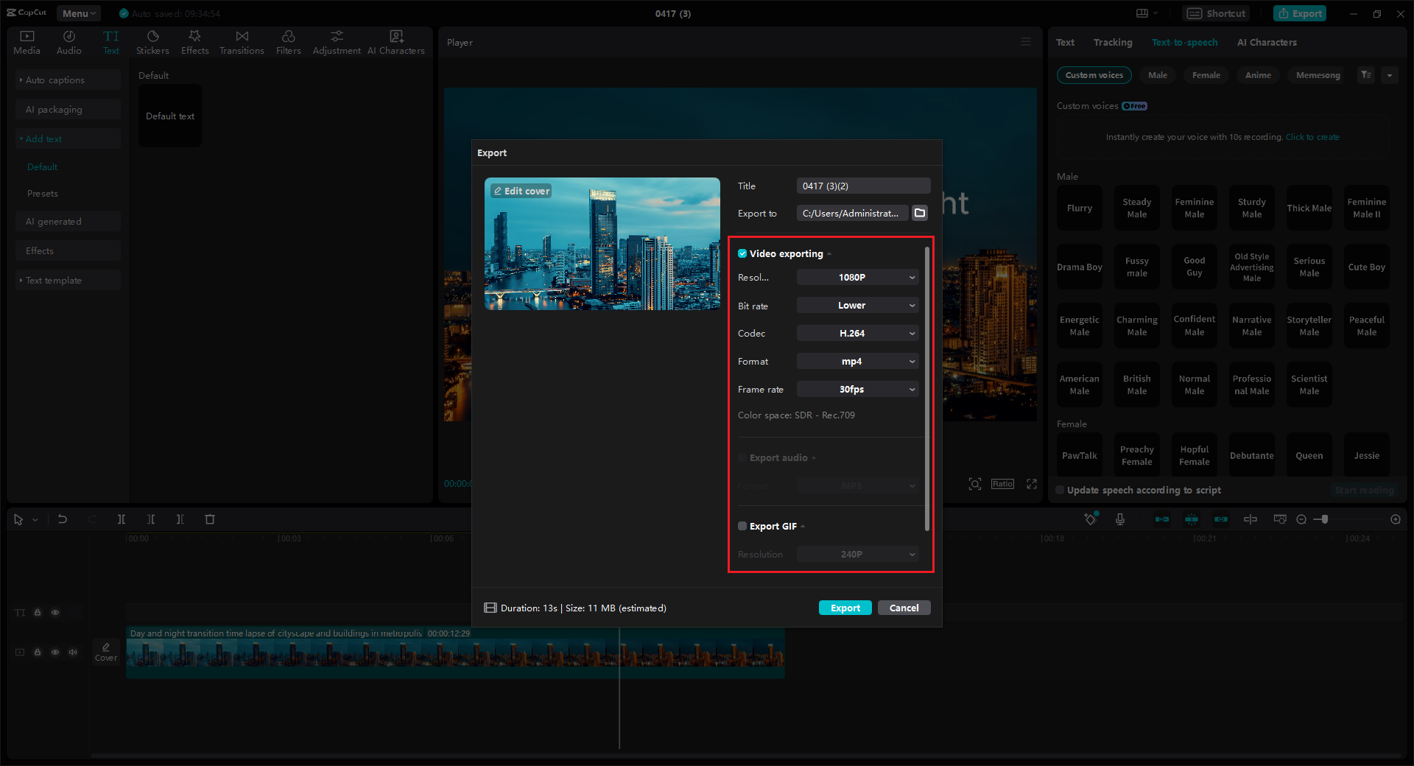
Task: Click the zoom out magnifier in timeline toolbar
Action: point(1301,519)
